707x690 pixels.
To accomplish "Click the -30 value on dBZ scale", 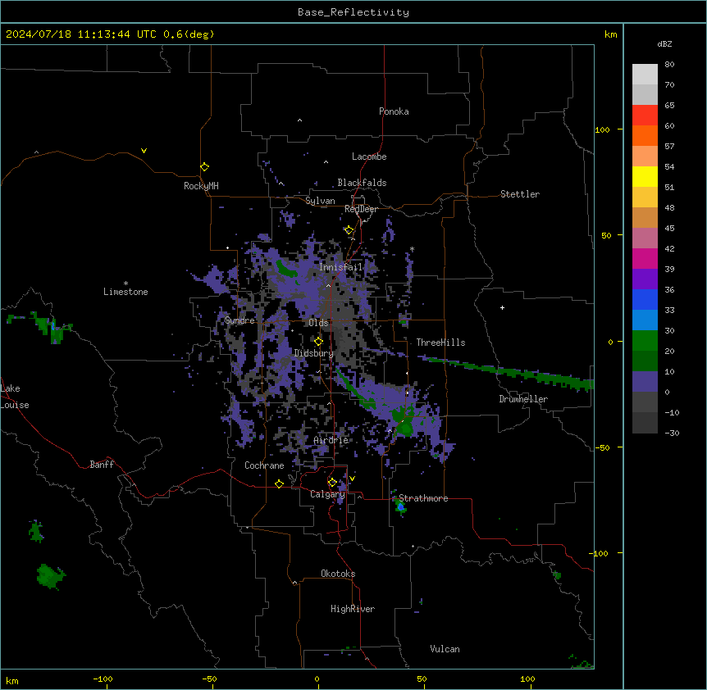I will point(672,433).
